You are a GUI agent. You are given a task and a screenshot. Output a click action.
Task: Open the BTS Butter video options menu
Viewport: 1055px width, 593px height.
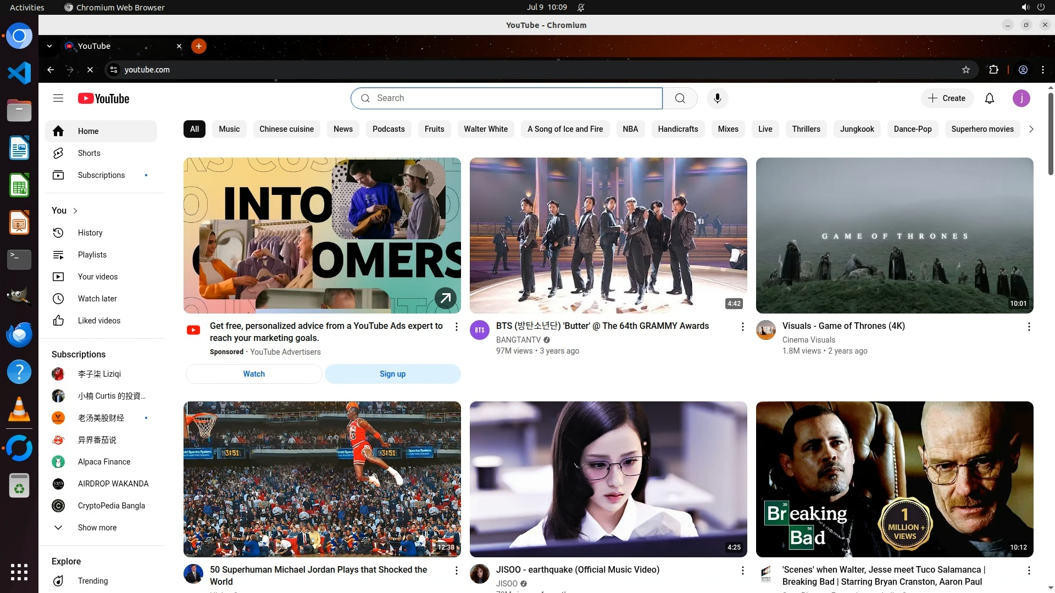coord(742,327)
